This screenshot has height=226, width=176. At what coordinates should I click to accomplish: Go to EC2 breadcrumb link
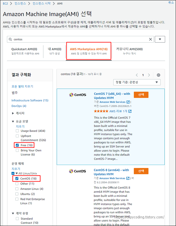click(5, 4)
